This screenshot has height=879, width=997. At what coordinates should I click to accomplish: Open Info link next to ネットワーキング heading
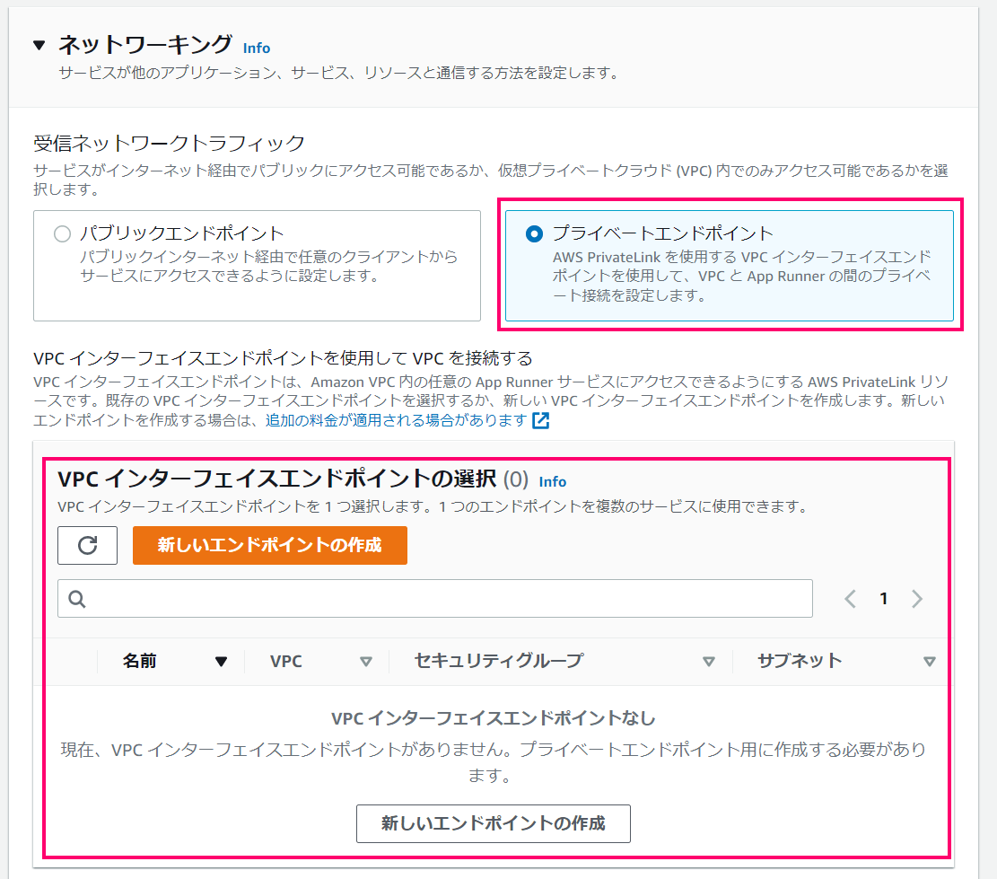tap(257, 48)
